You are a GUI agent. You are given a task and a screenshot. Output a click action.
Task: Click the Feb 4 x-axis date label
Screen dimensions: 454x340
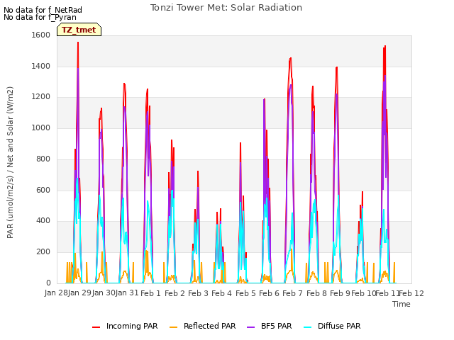click(221, 293)
